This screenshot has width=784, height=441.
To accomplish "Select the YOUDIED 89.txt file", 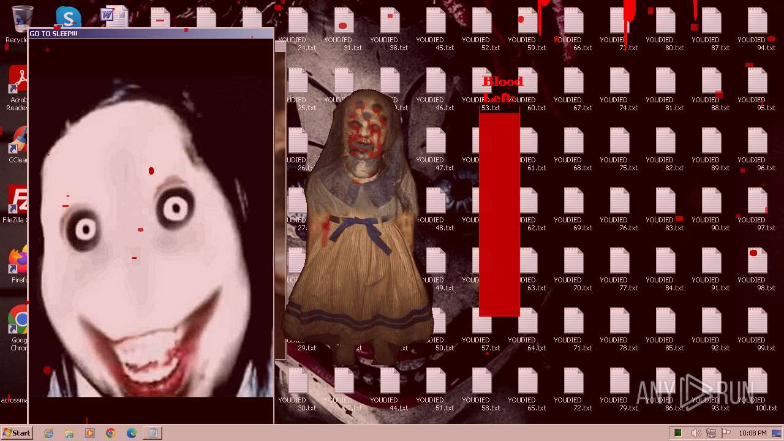I will point(711,150).
